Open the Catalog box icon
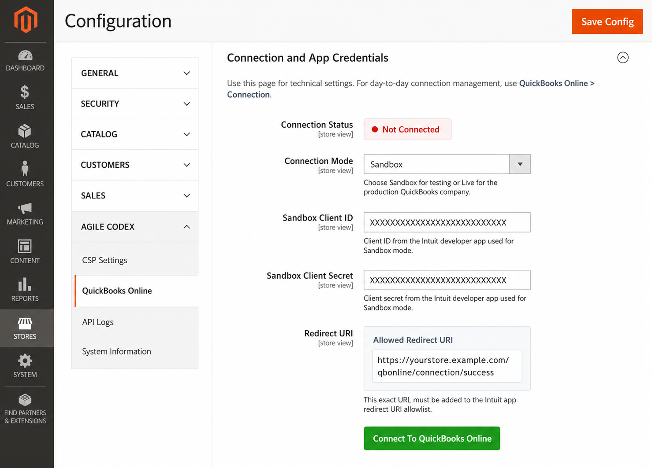The height and width of the screenshot is (468, 652). coord(25,131)
